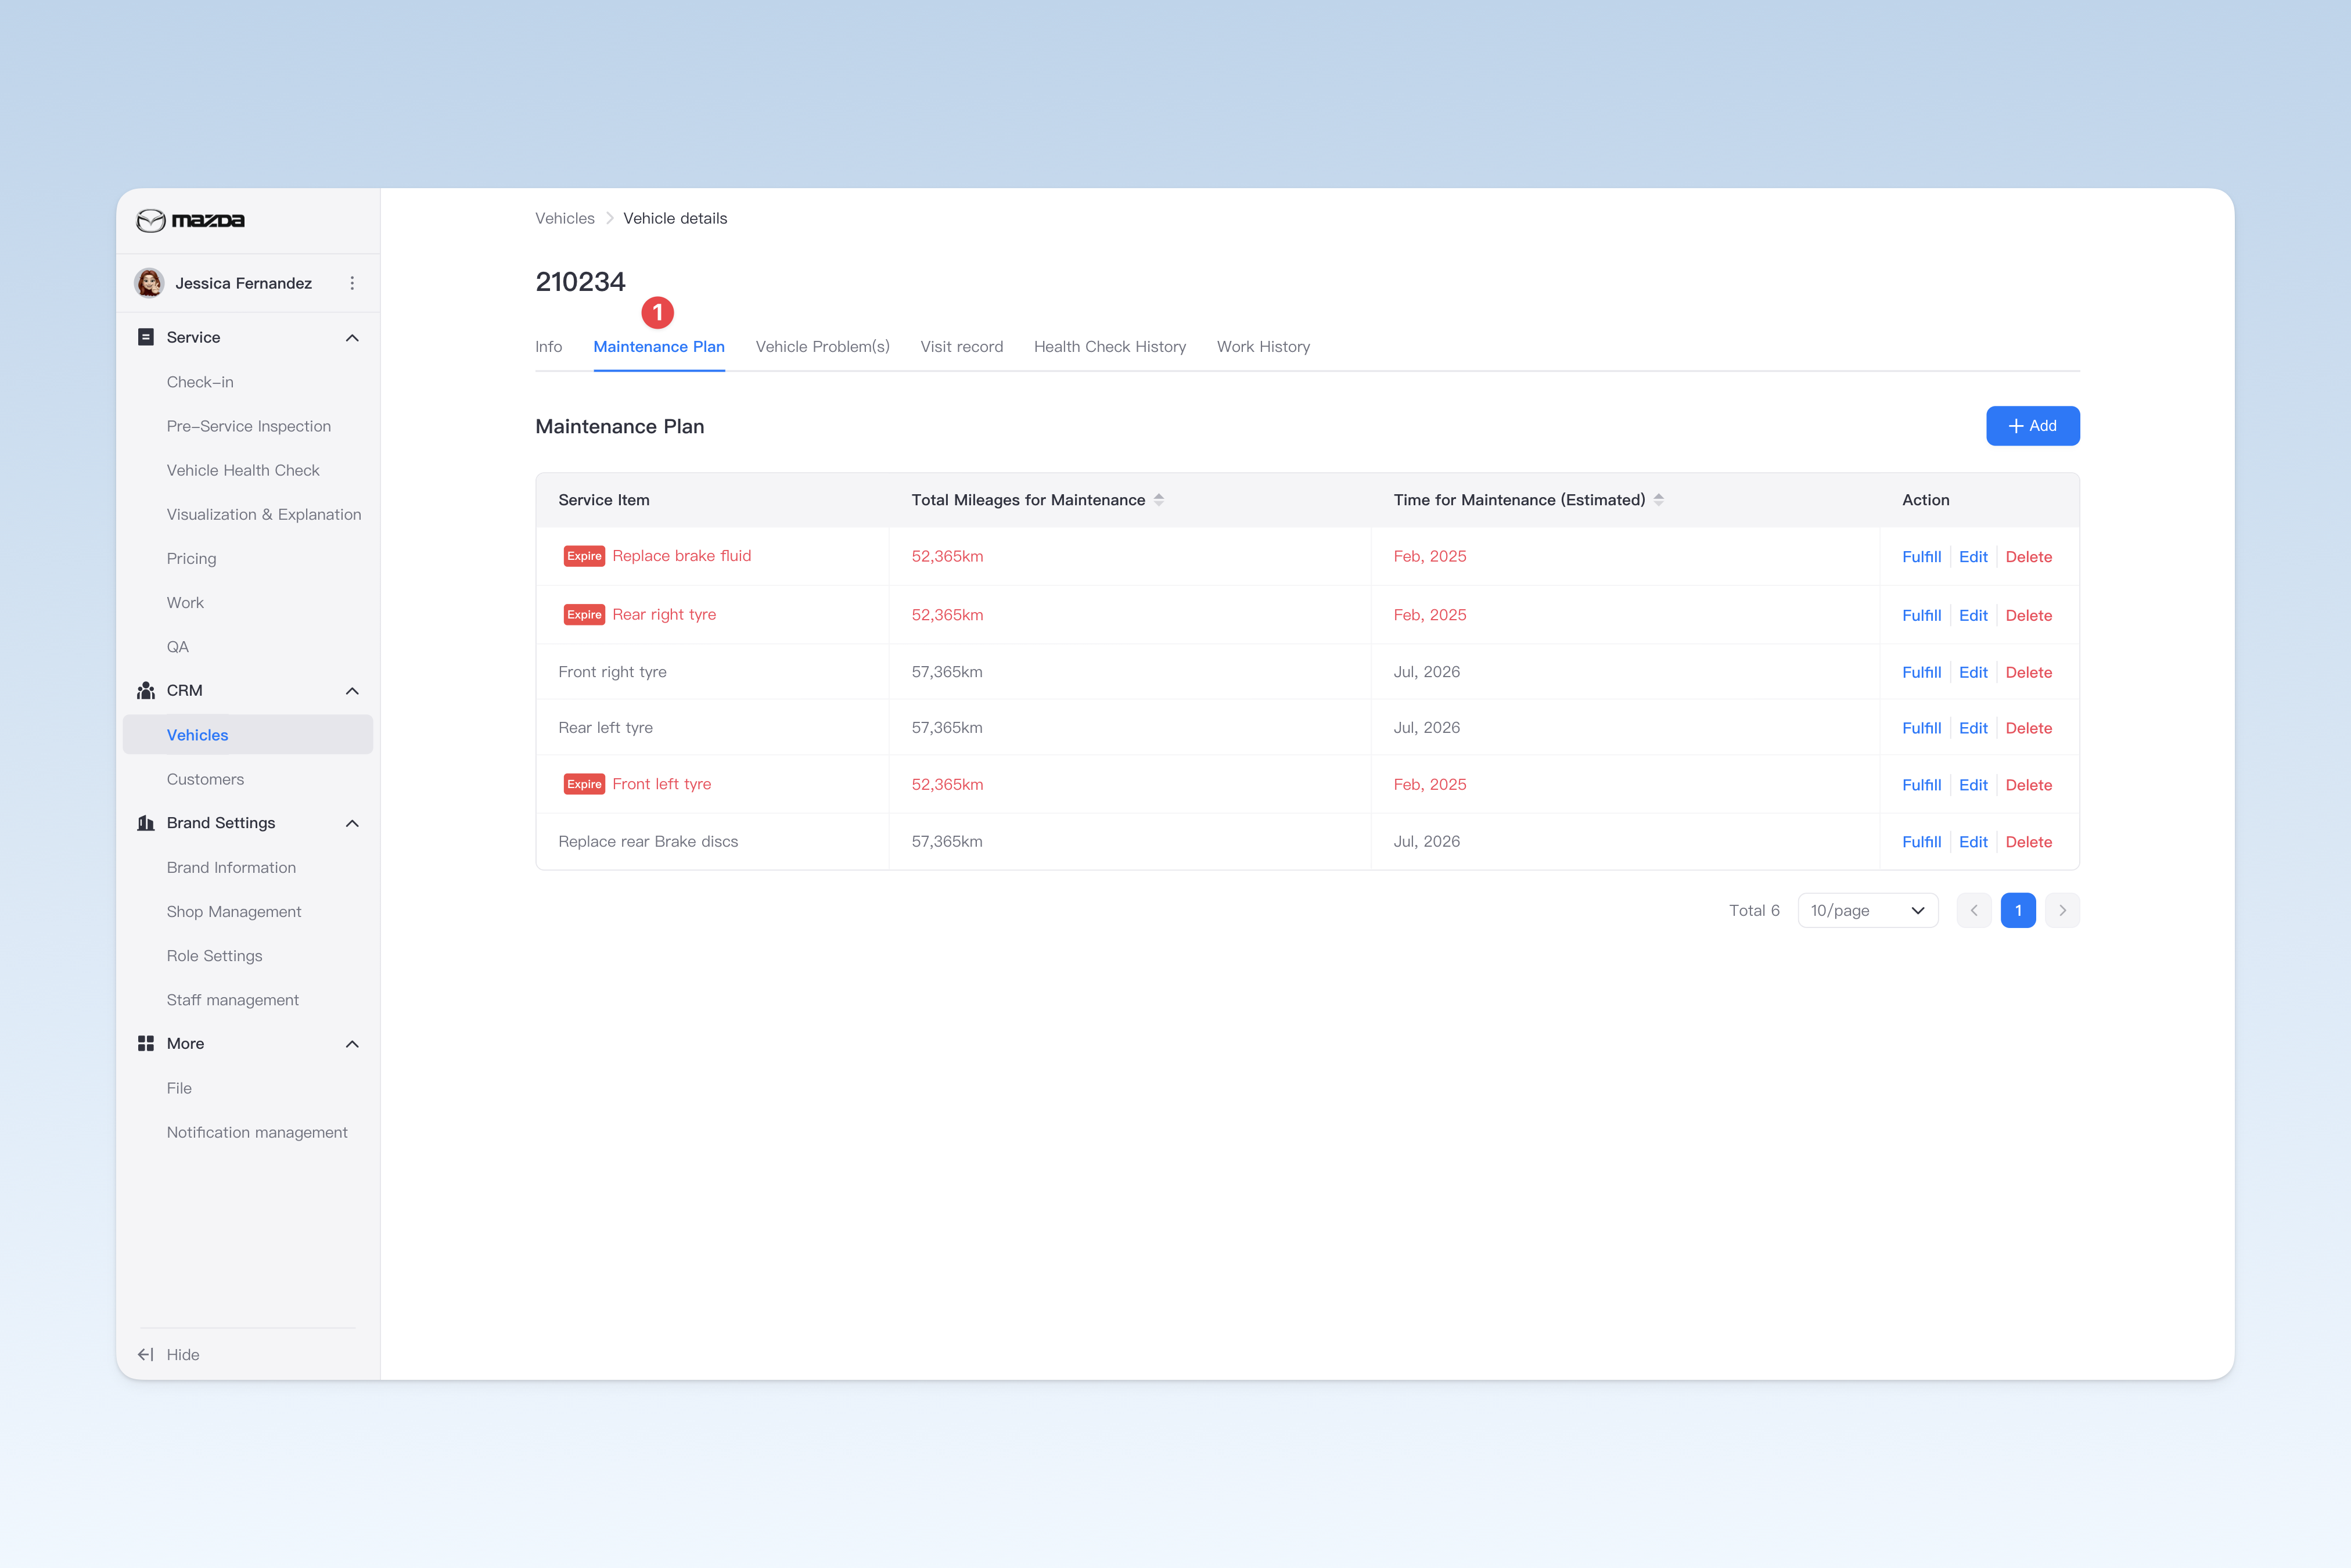Open Pre-Service Inspection
The image size is (2351, 1568).
249,426
